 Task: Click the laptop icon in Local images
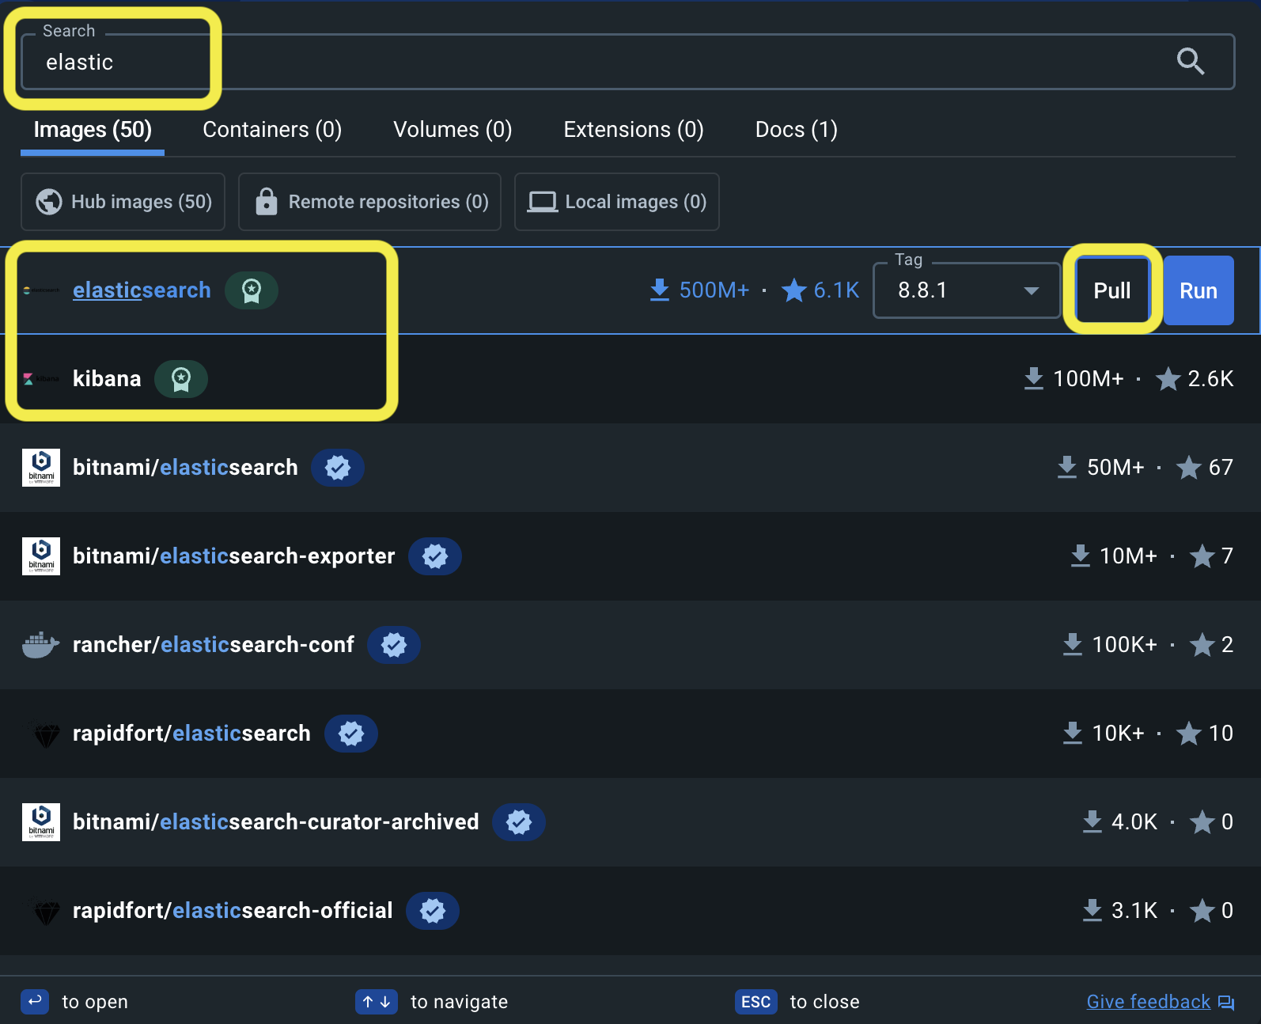[543, 202]
